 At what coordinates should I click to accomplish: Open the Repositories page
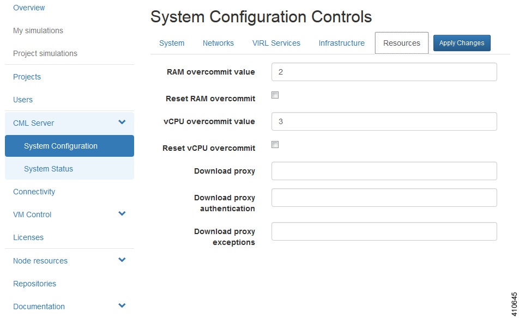click(x=34, y=284)
